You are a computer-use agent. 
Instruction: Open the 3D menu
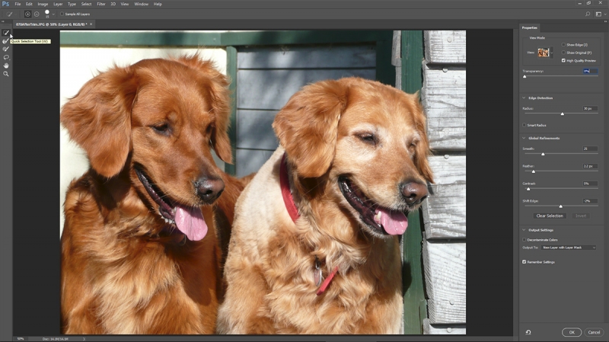tap(113, 4)
